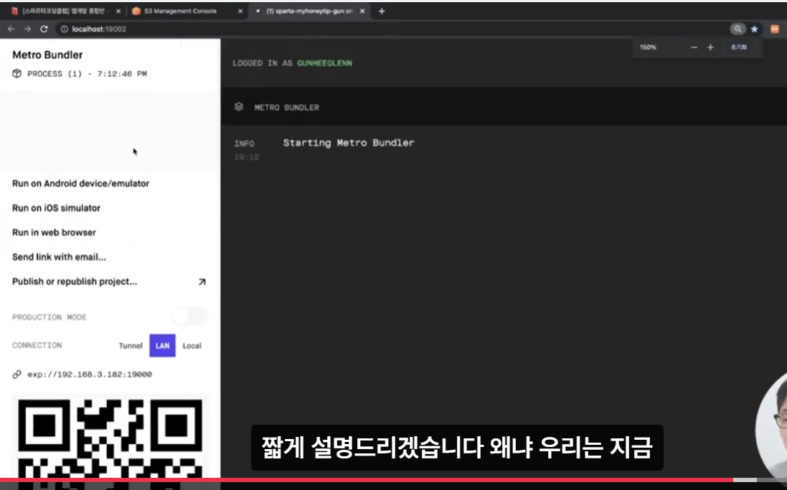787x490 pixels.
Task: Reset zoom with the 초기화 button
Action: tap(738, 47)
